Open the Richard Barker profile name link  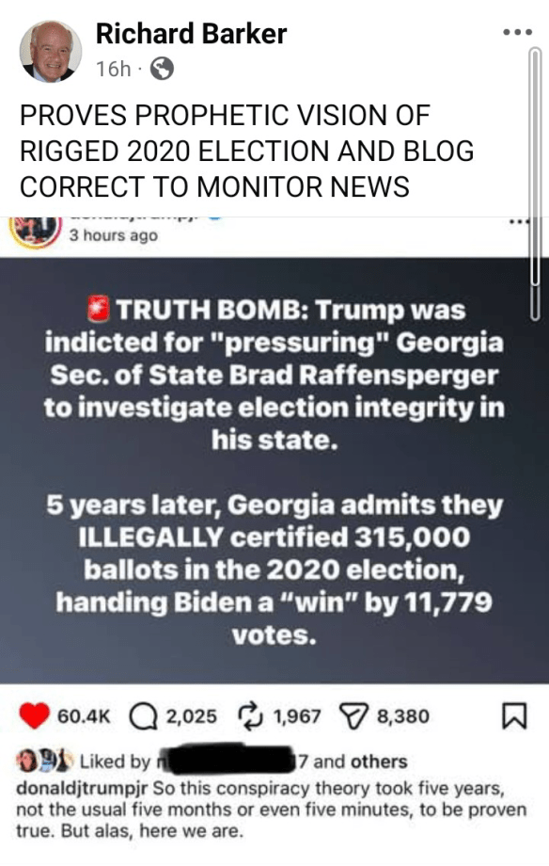coord(191,34)
